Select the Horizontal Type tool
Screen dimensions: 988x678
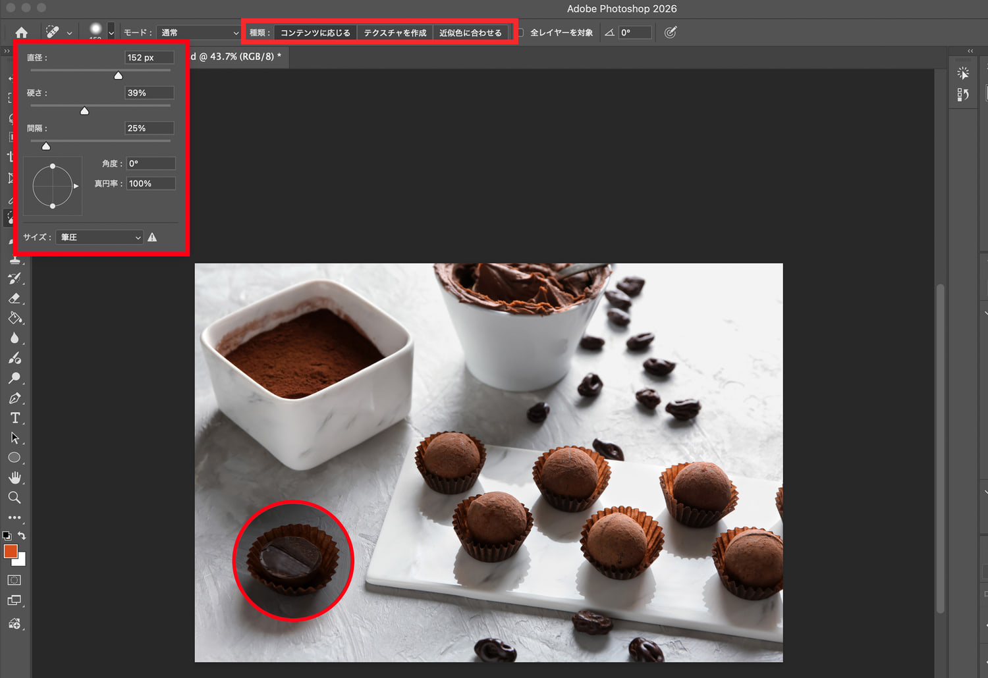14,418
